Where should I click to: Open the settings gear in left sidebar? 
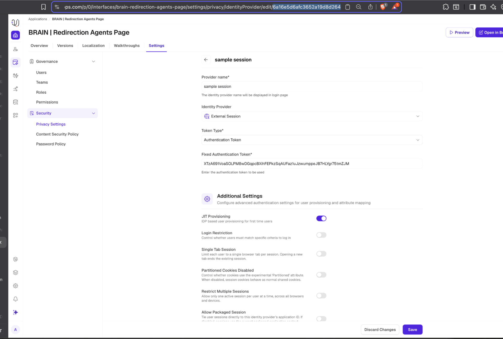pos(15,286)
